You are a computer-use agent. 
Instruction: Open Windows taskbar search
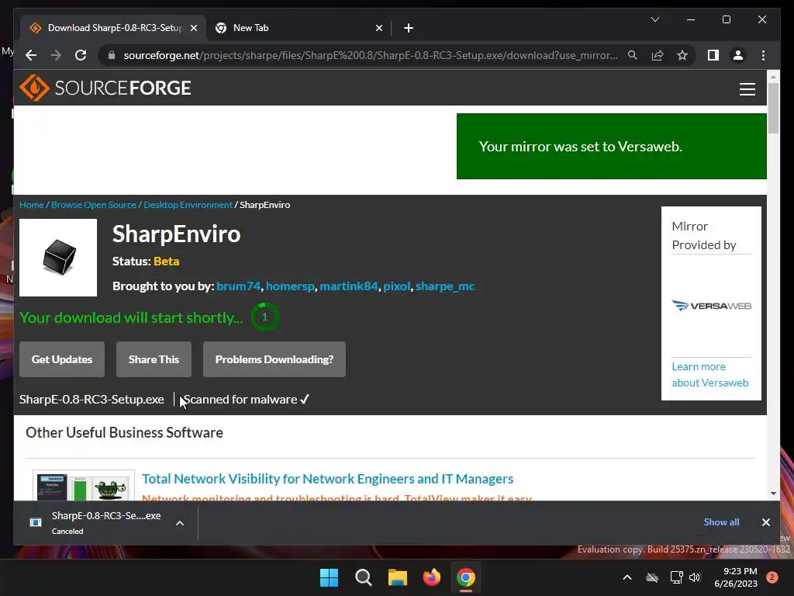pos(364,577)
